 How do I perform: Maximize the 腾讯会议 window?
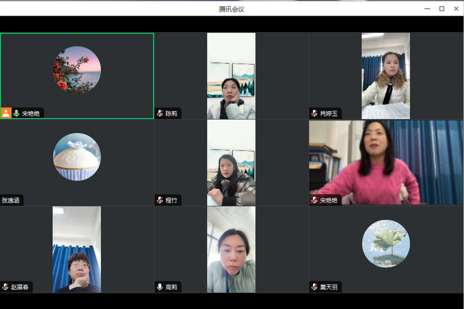[442, 9]
